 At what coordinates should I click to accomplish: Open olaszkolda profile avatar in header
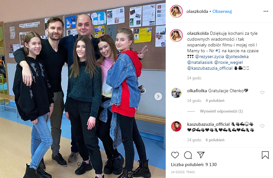pyautogui.click(x=176, y=11)
